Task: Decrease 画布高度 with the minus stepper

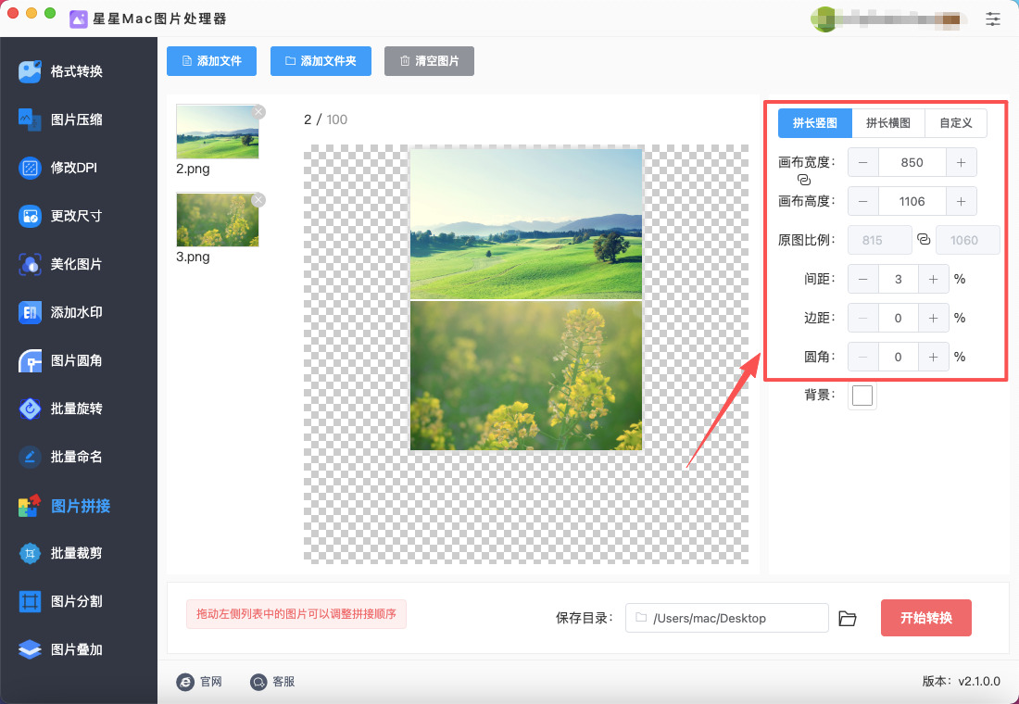Action: [x=863, y=202]
